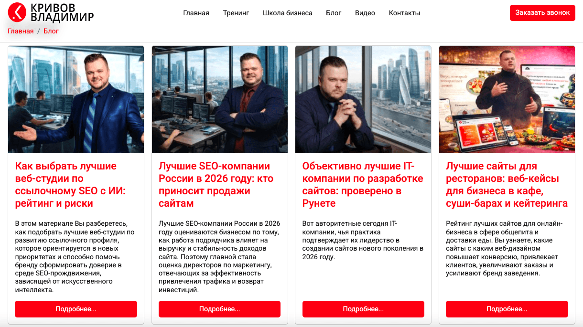
Task: Click the red circular site logo icon
Action: [x=17, y=12]
